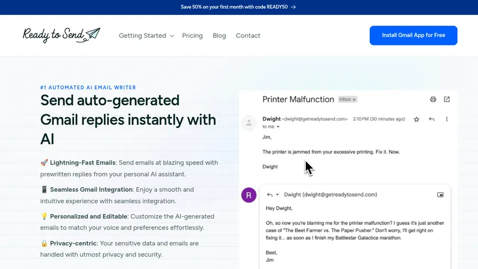This screenshot has height=269, width=478.
Task: Click the Printer Malfunction subject line
Action: tap(298, 99)
